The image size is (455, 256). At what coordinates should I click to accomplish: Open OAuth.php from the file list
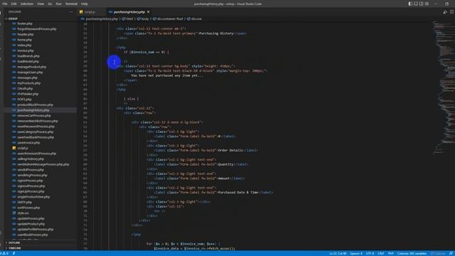[x=25, y=88]
